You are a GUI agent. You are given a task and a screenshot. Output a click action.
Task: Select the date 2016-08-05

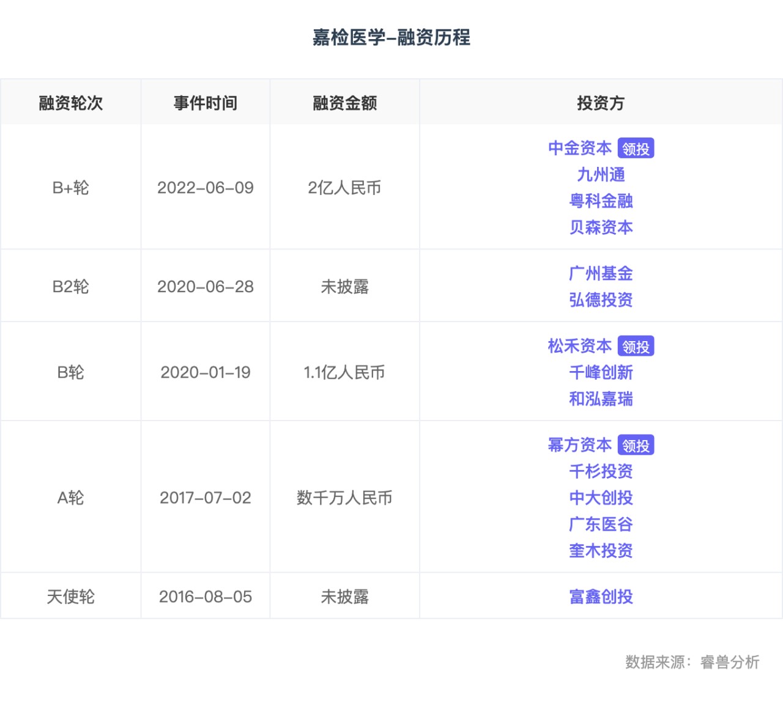coord(206,597)
